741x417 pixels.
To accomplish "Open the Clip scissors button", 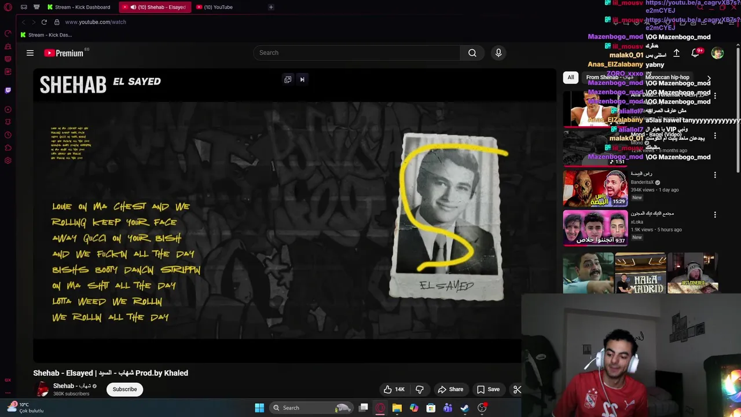I will [517, 389].
